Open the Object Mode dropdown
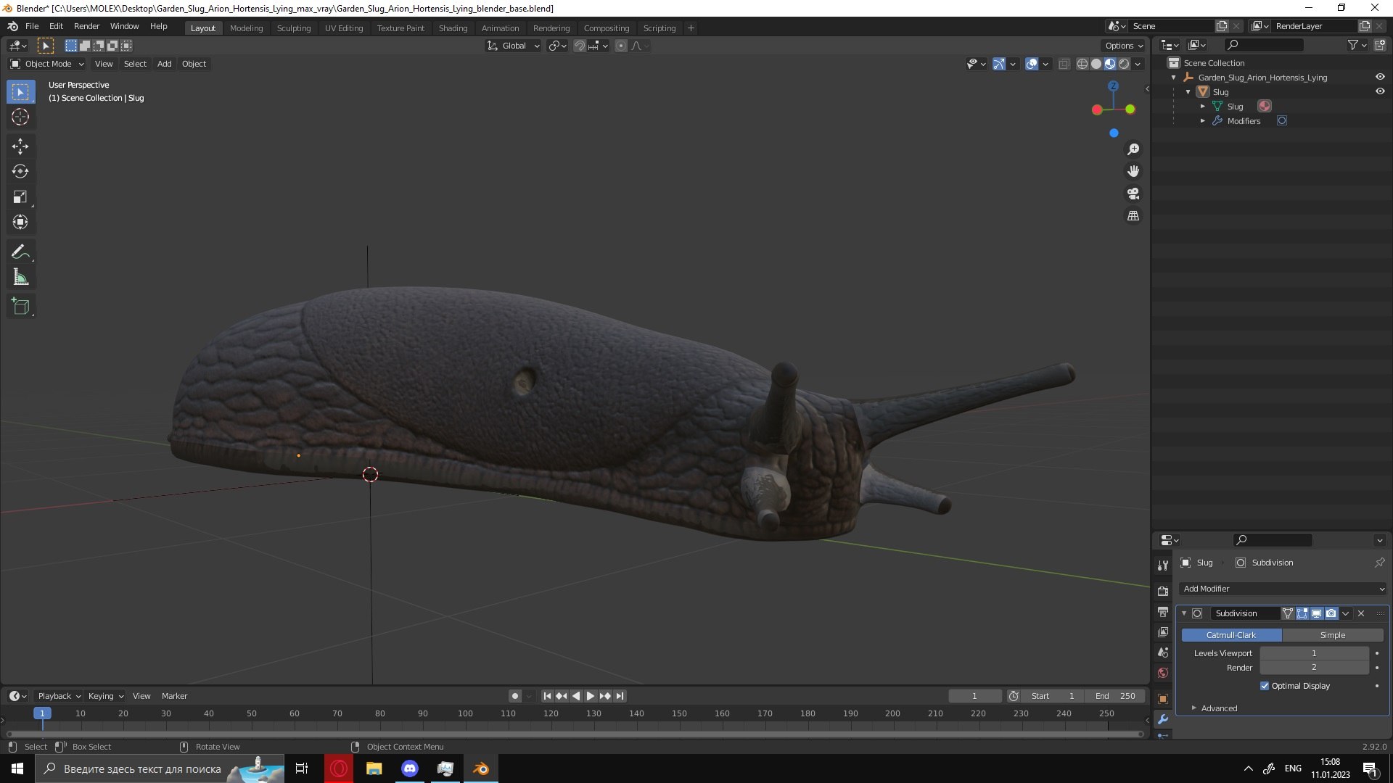 point(47,64)
